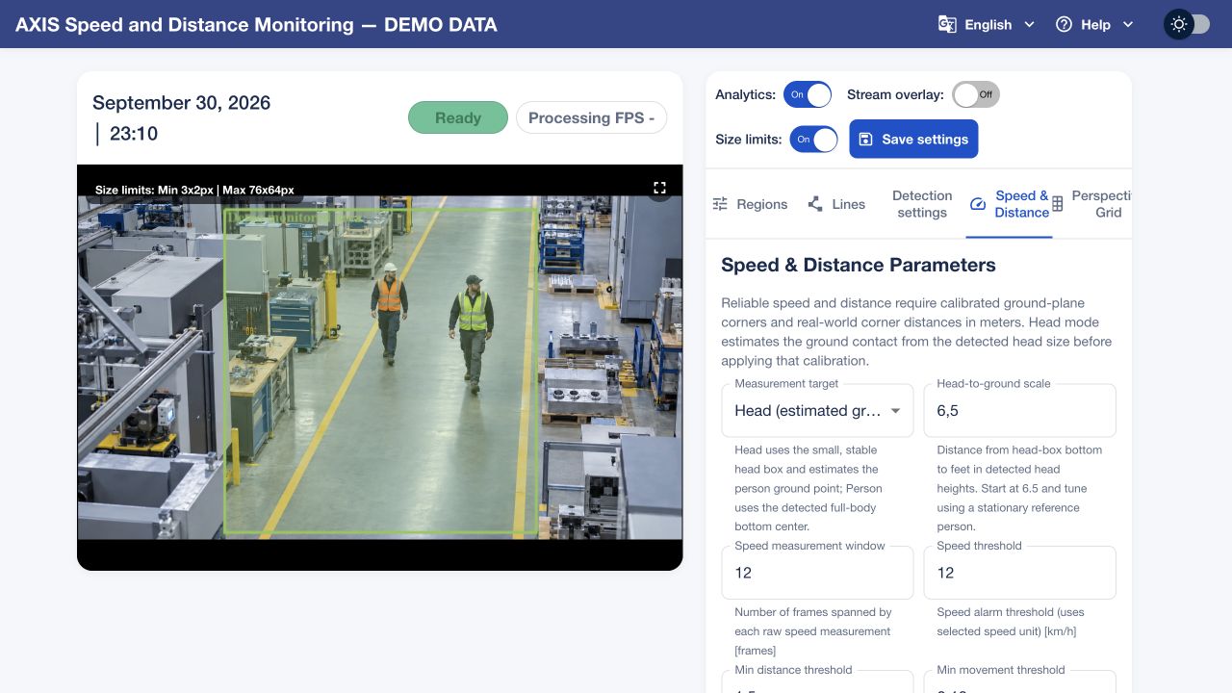Disable the Size limits switch
This screenshot has width=1232, height=693.
pos(814,140)
